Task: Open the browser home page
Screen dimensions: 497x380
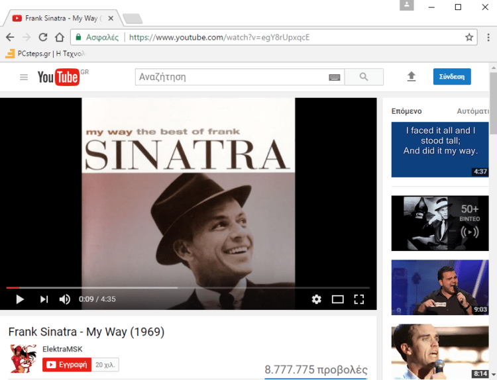Action: (x=60, y=37)
